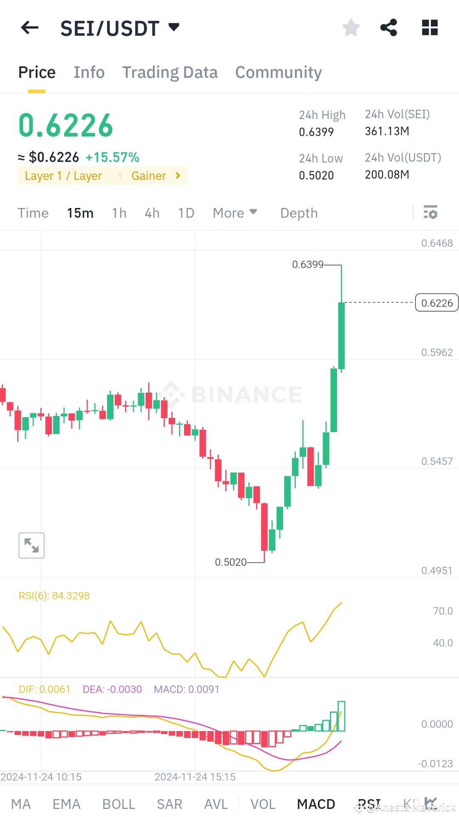Select the 1h chart interval
Viewport: 459px width, 817px height.
[119, 213]
